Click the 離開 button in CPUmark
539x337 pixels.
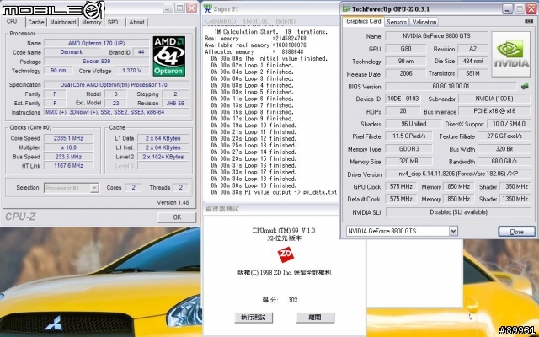[315, 317]
